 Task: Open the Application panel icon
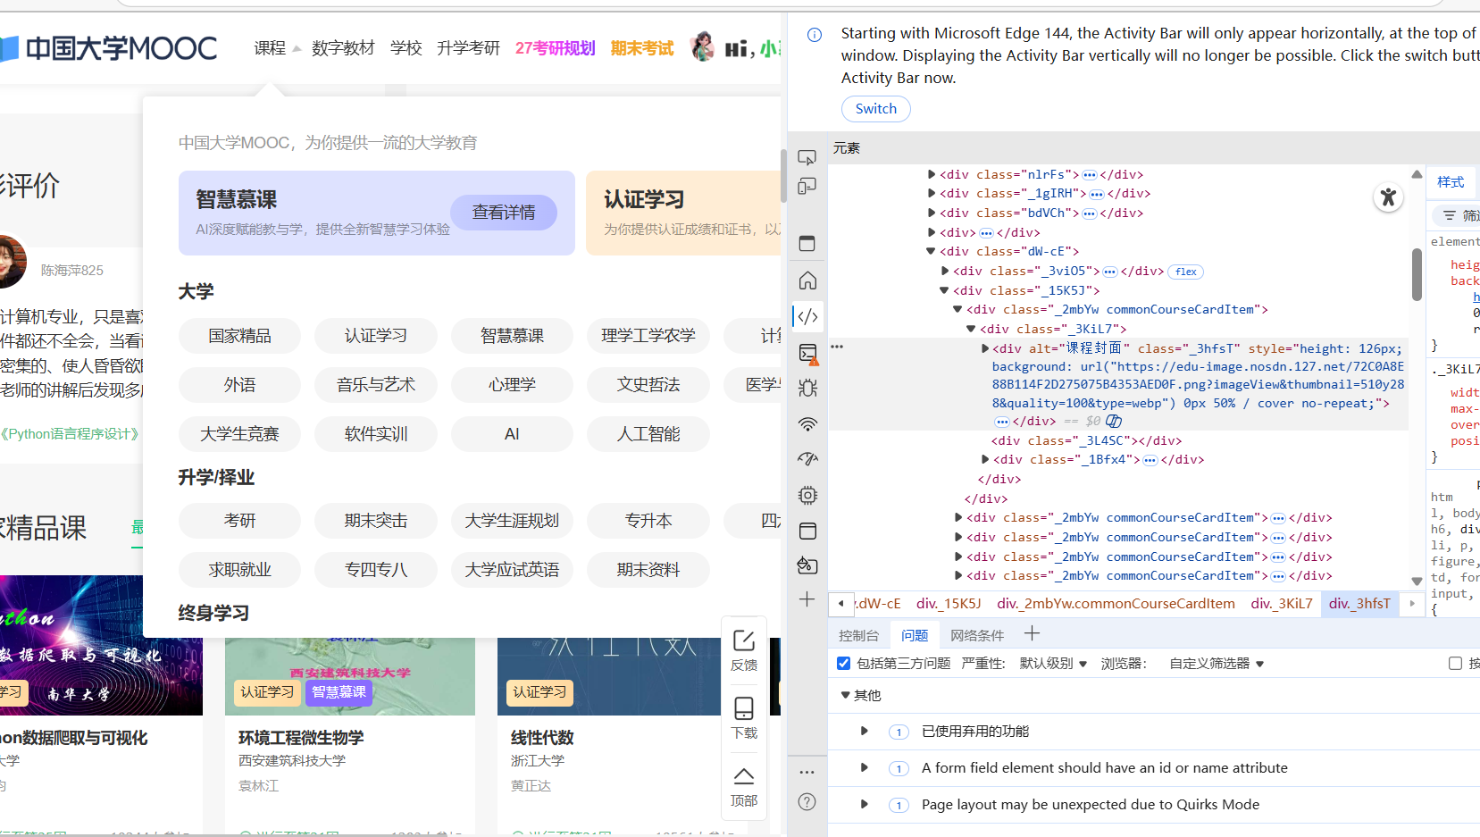coord(807,531)
